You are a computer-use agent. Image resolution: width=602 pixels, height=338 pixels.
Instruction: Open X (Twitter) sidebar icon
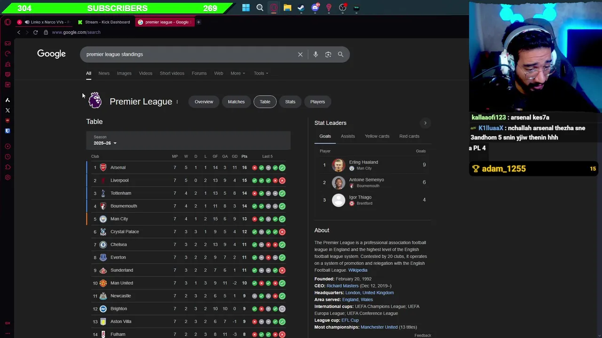(8, 110)
